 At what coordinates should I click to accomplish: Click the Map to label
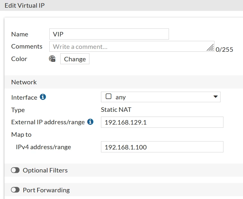pos(21,134)
